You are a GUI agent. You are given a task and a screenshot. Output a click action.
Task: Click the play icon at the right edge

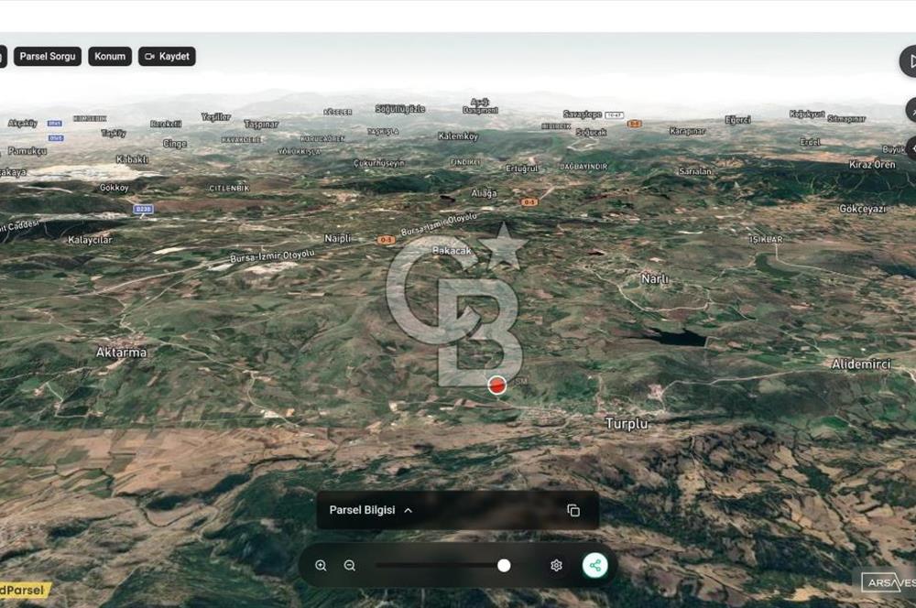[x=910, y=61]
